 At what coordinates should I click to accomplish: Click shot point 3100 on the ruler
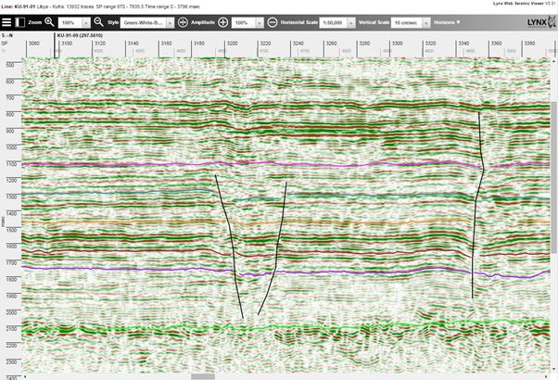coord(67,44)
